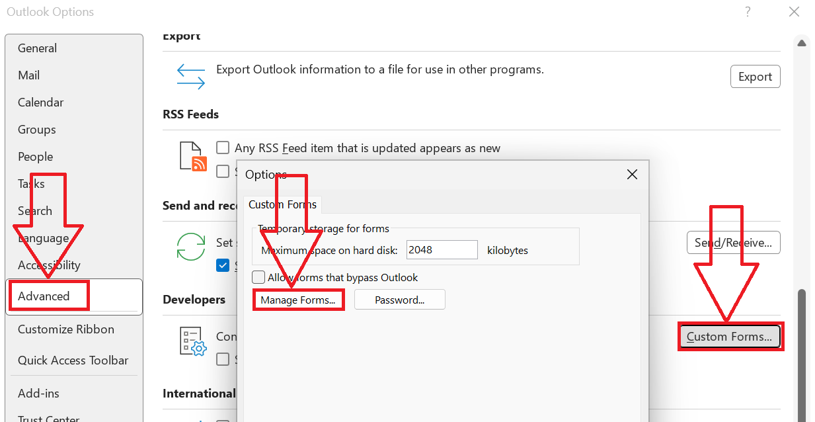Click the Outlook Options help question mark
Screen dimensions: 815x422
748,12
